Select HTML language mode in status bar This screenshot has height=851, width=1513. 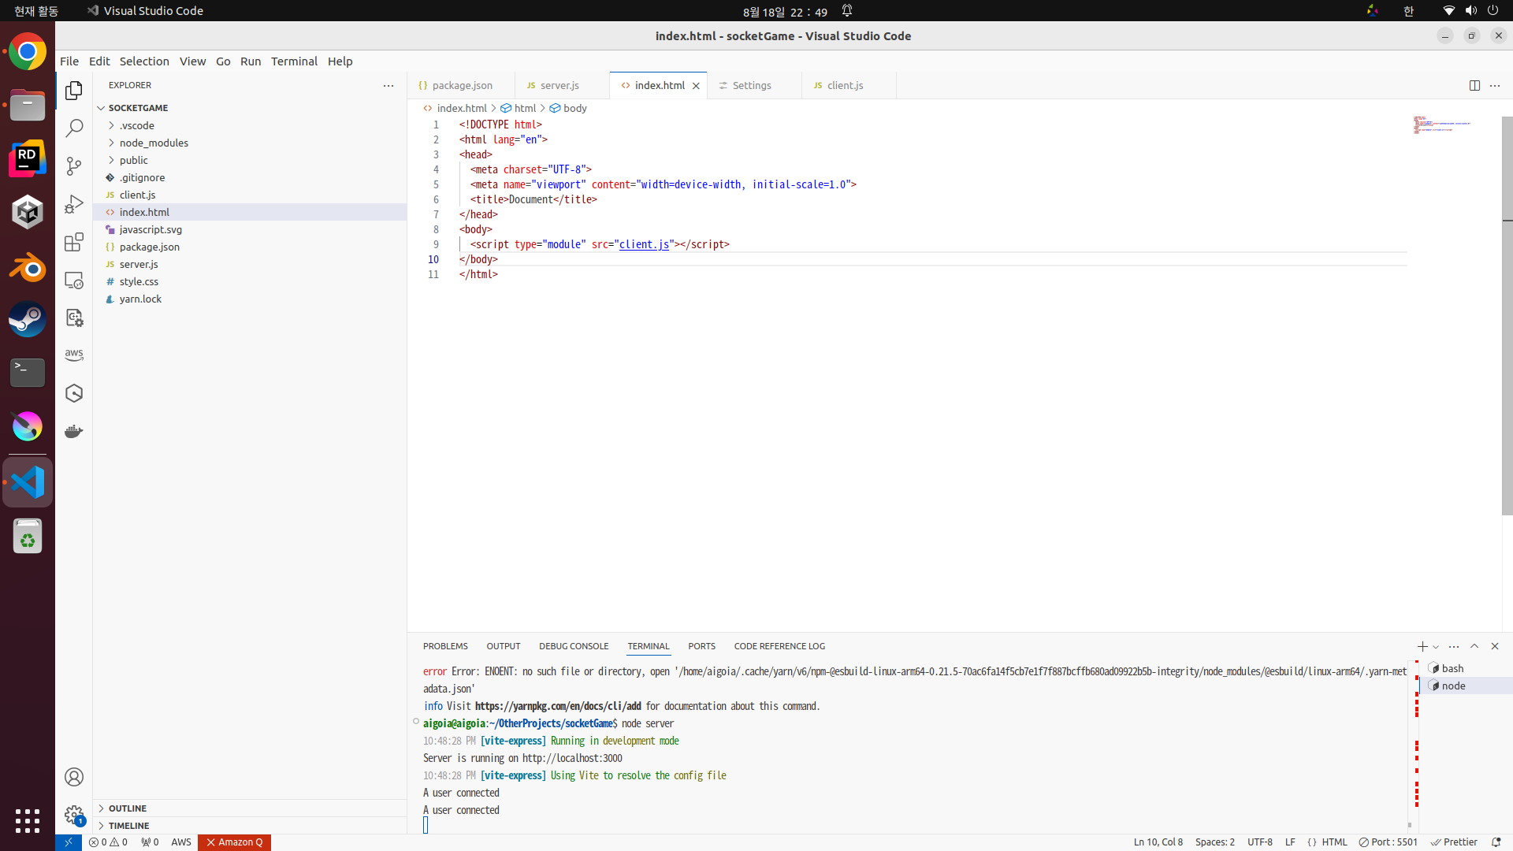1334,842
